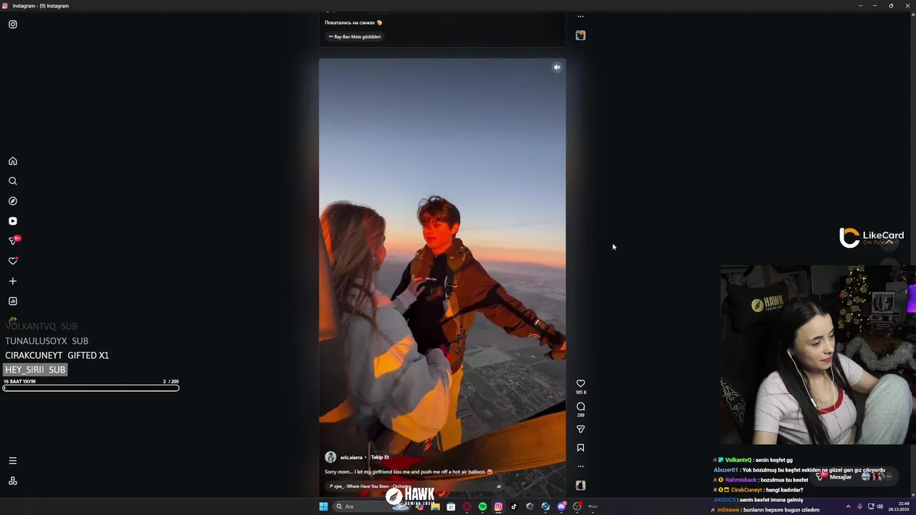Open comments on the eric.sierra reel
Image resolution: width=916 pixels, height=515 pixels.
(x=580, y=406)
